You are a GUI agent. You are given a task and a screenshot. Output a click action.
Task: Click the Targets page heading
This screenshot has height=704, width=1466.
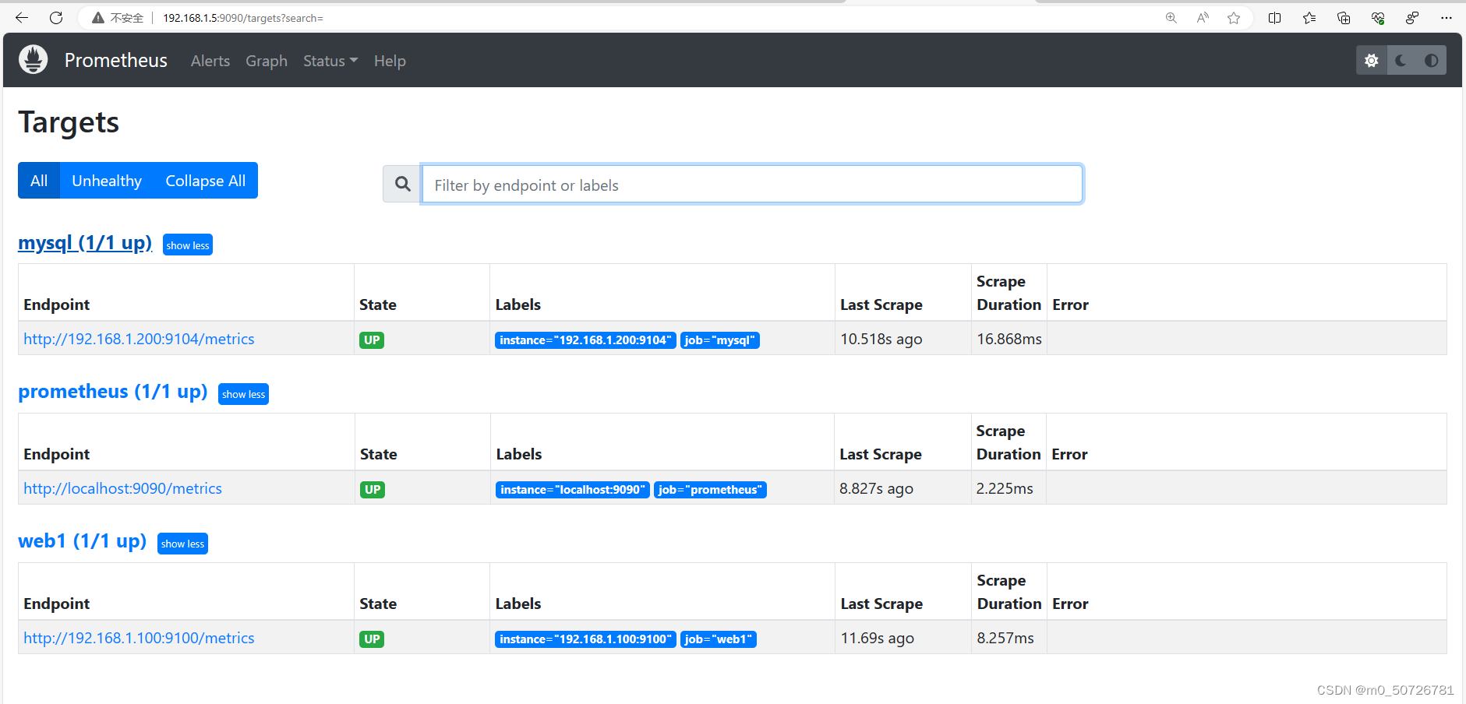point(69,122)
